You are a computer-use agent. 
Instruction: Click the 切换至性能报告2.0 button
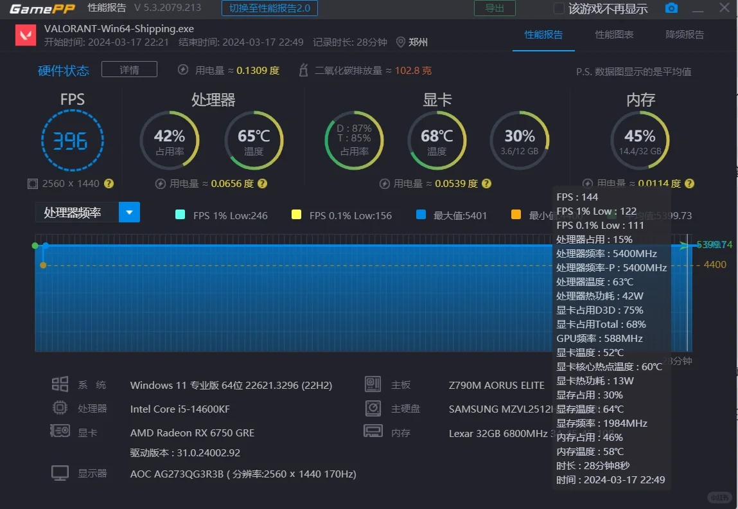coord(270,8)
